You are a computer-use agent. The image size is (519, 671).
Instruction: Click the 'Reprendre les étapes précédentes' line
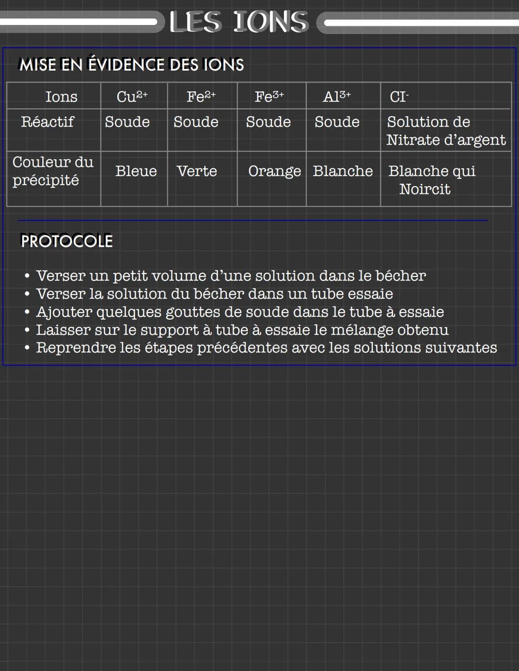266,348
